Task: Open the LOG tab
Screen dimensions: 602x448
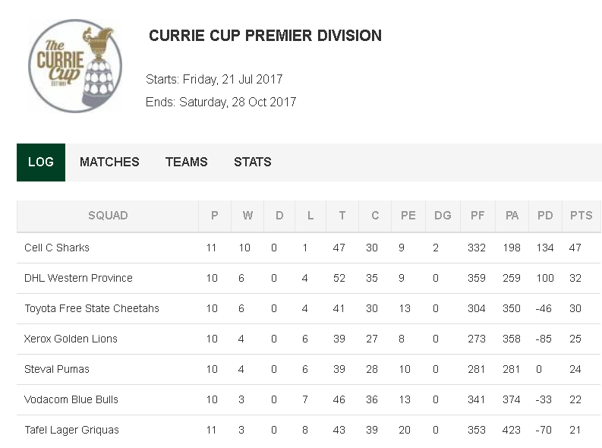Action: [41, 162]
